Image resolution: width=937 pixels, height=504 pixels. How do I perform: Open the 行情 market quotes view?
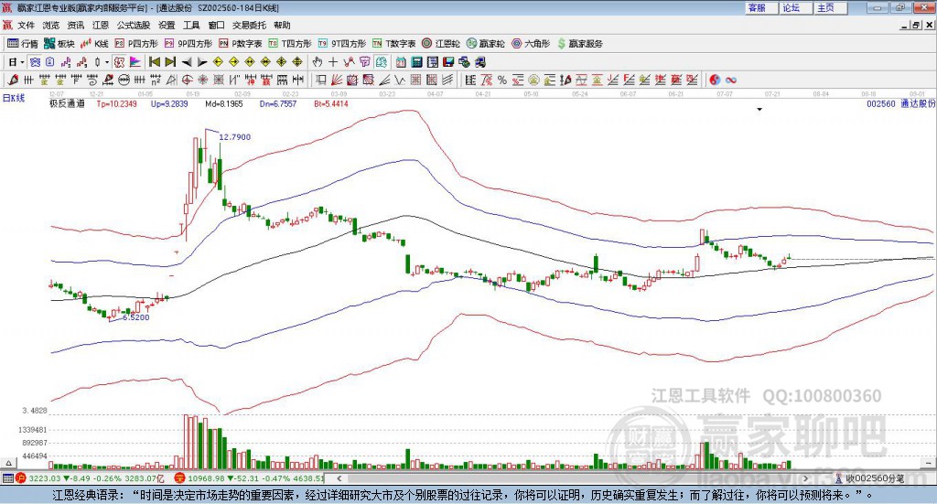(x=22, y=44)
